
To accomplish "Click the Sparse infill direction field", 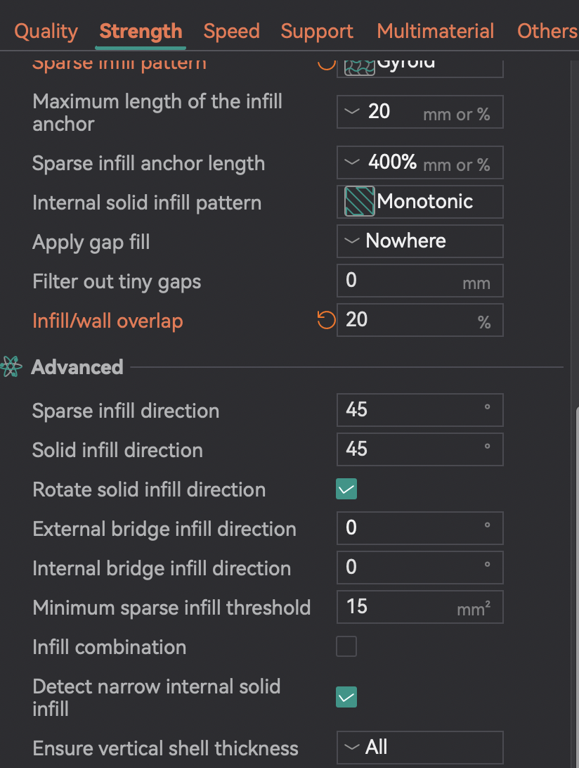I will click(x=420, y=410).
